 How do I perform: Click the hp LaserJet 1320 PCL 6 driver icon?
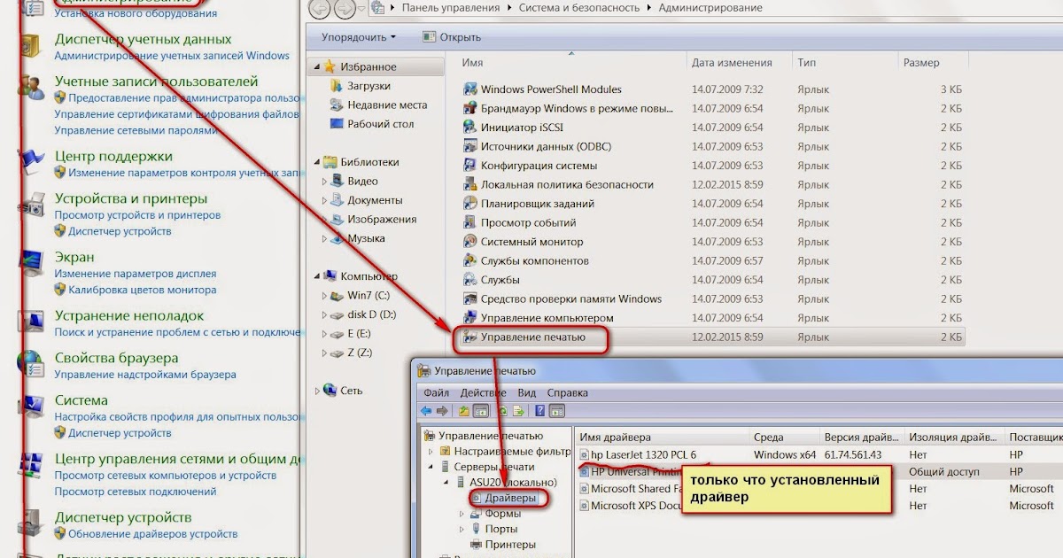click(x=584, y=455)
